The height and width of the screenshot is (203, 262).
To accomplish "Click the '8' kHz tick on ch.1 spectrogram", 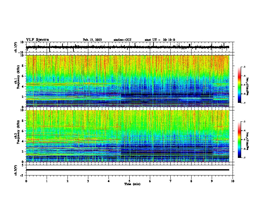I will pyautogui.click(x=23, y=66).
